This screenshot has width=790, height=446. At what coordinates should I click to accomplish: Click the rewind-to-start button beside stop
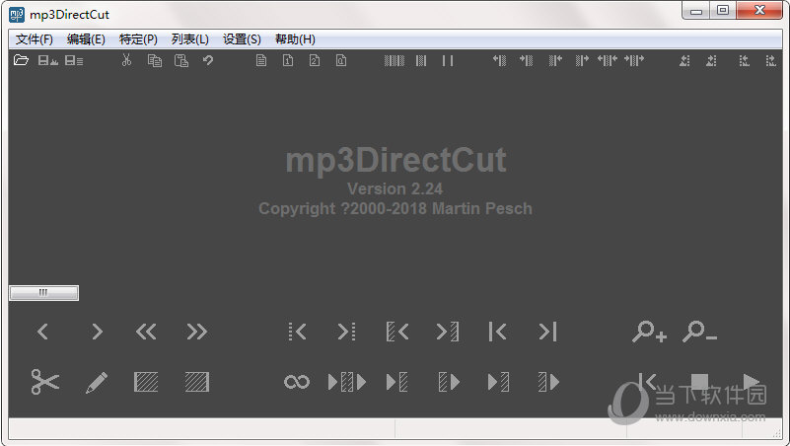point(647,382)
